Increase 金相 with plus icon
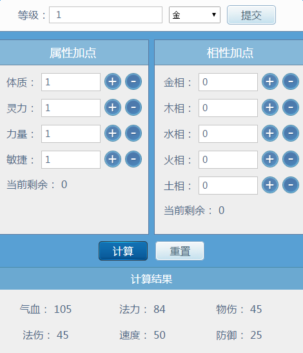 [270, 81]
